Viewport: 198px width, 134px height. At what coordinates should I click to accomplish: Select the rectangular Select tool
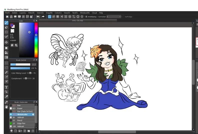[6, 63]
